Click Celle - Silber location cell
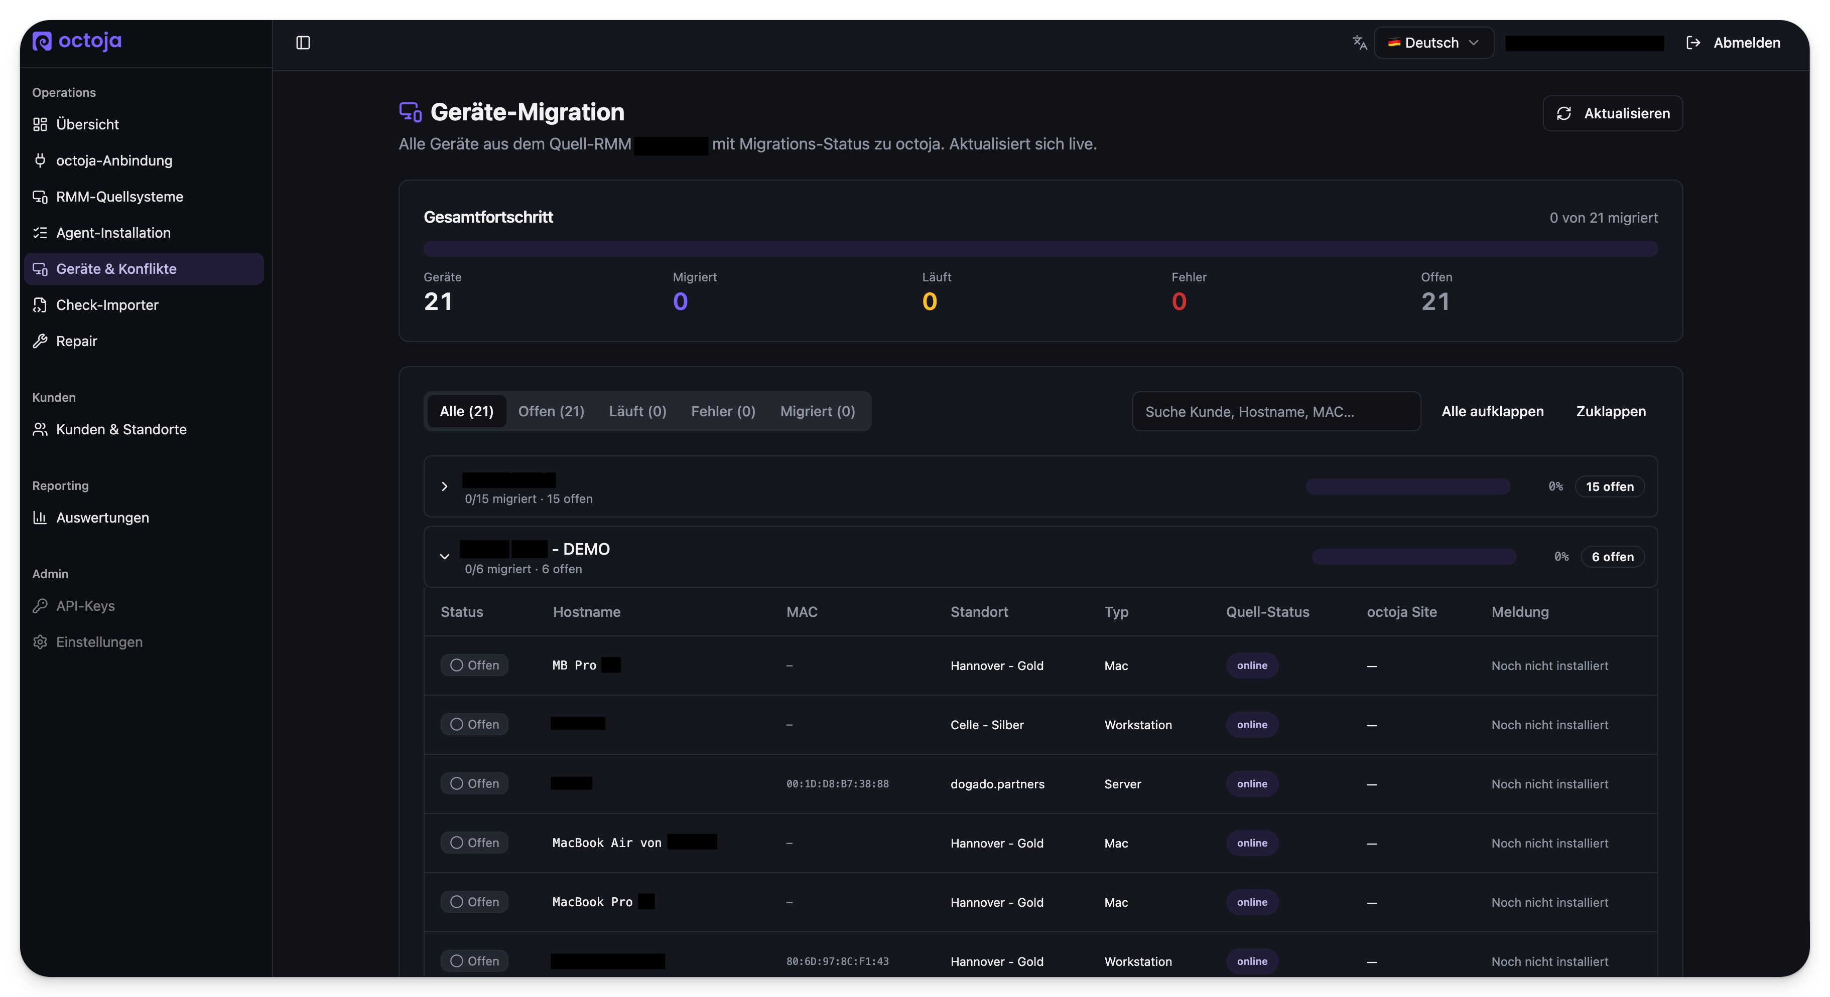The width and height of the screenshot is (1830, 997). (x=987, y=725)
